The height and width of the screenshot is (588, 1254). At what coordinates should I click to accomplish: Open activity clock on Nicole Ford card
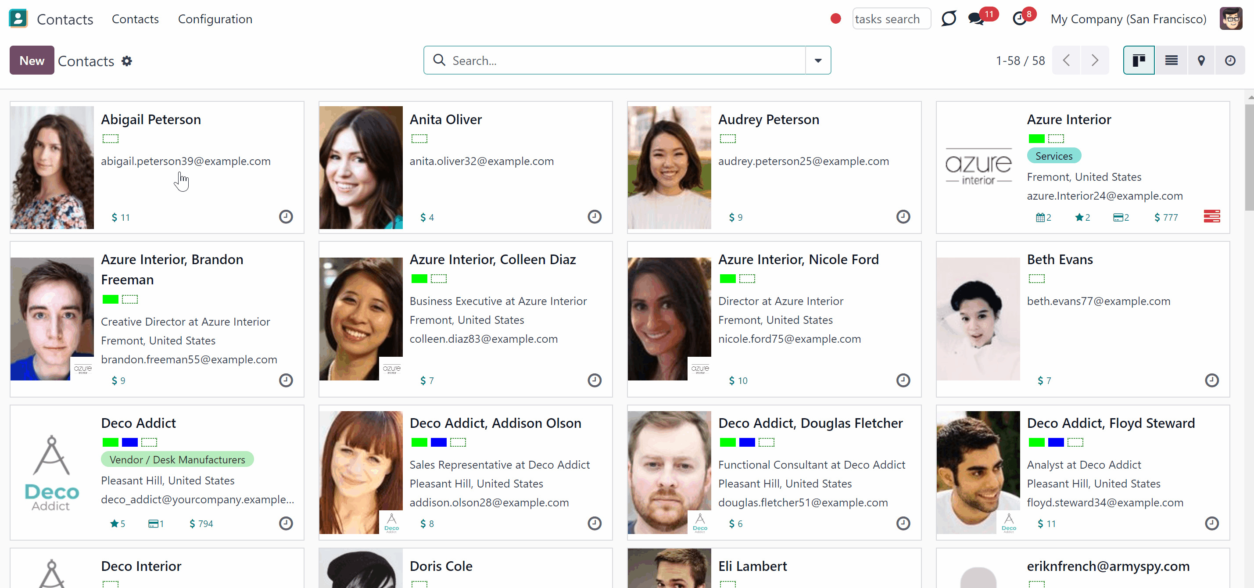pyautogui.click(x=903, y=380)
